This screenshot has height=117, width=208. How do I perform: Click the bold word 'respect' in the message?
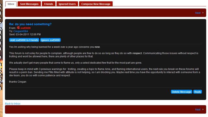[137, 53]
